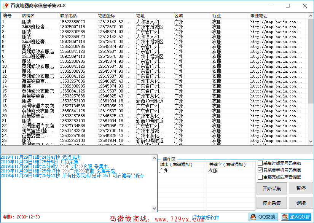Click the app logo icon in title bar

[6, 6]
